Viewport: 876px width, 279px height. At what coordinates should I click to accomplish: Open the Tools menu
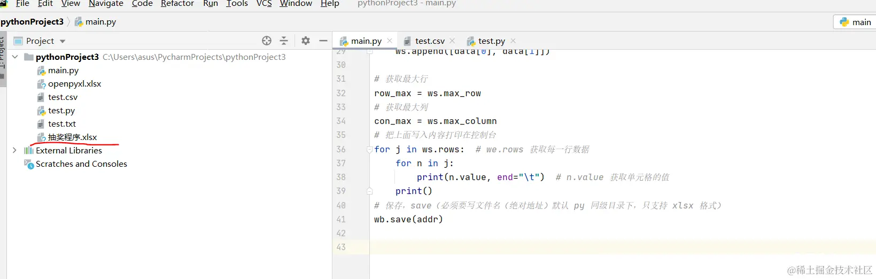(x=237, y=3)
